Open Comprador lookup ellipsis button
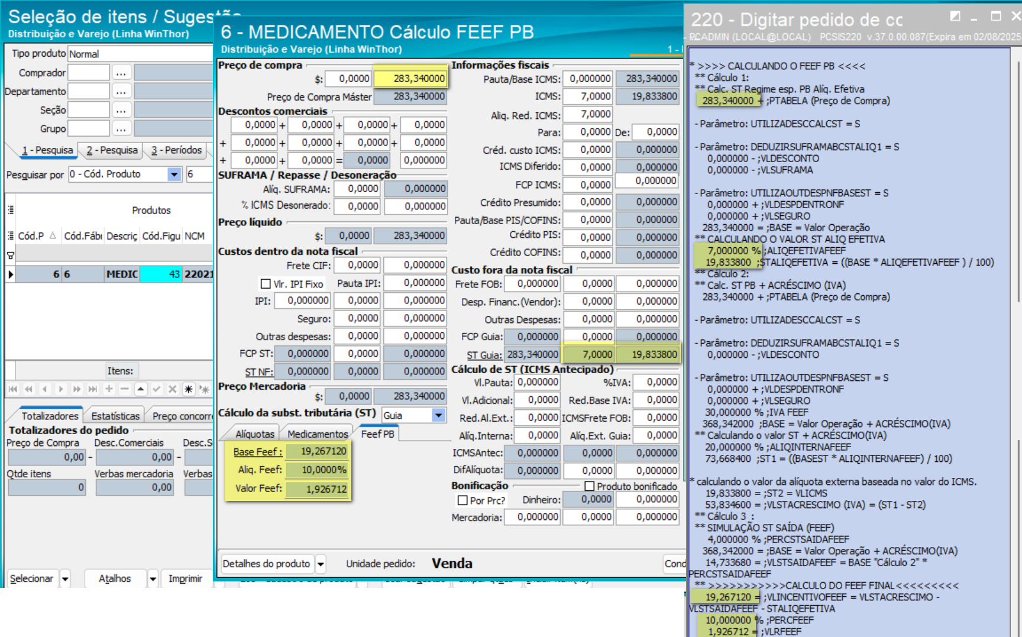This screenshot has height=637, width=1022. pos(121,73)
